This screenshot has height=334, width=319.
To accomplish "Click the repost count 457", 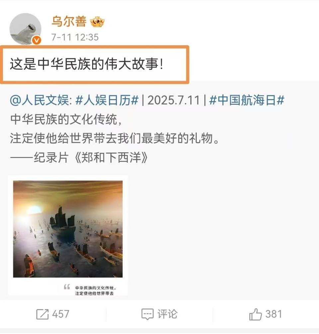I will pos(61,314).
